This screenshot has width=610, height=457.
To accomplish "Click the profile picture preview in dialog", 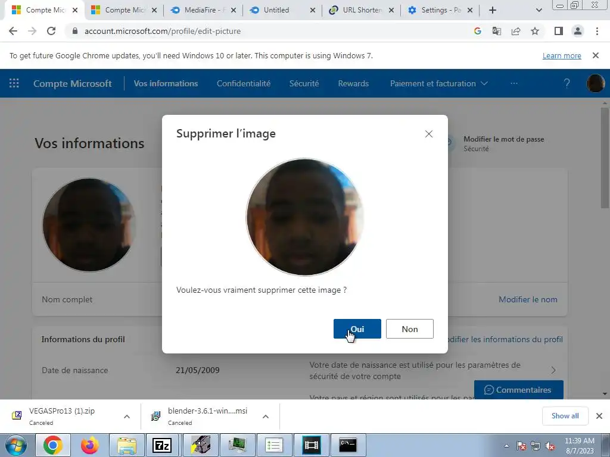I will [304, 217].
